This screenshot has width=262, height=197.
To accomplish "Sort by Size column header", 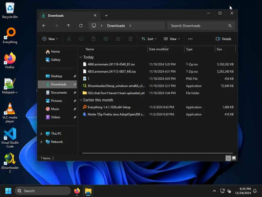I will 225,49.
